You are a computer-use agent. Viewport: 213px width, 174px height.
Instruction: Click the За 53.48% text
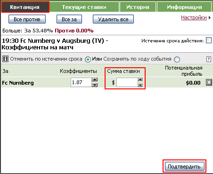pyautogui.click(x=39, y=31)
